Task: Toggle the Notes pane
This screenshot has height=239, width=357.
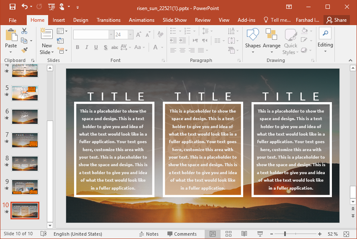Action: pyautogui.click(x=149, y=234)
